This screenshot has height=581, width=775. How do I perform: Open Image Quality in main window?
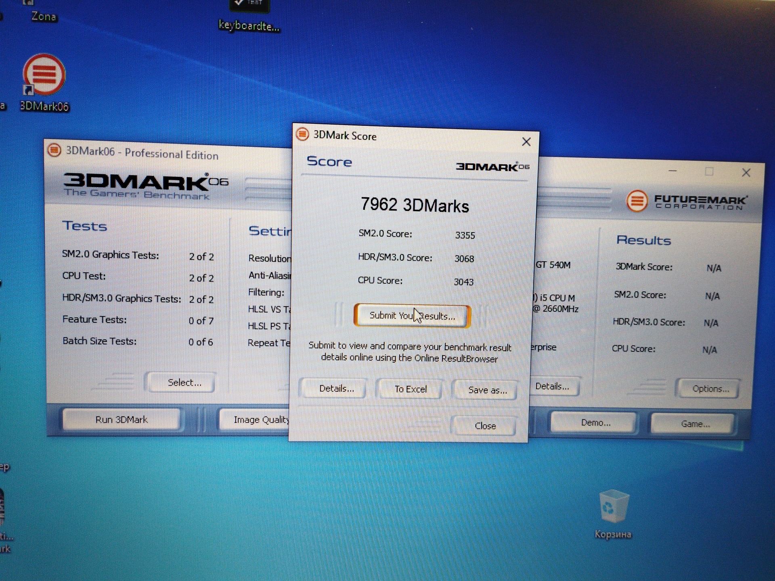(255, 420)
